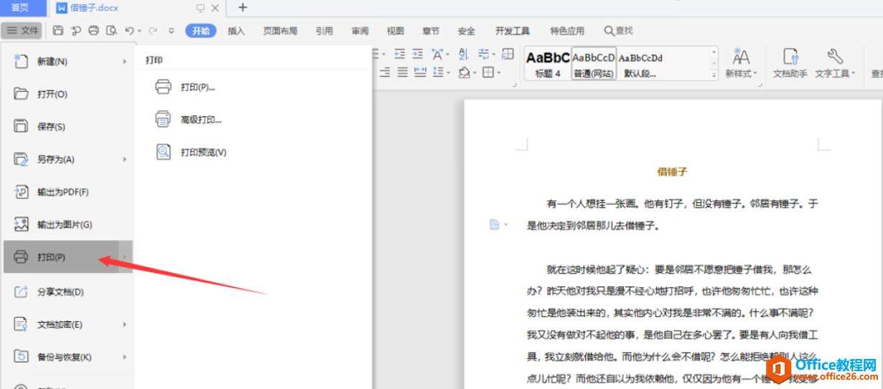
Task: Click the print icon in quick access toolbar
Action: (x=93, y=31)
